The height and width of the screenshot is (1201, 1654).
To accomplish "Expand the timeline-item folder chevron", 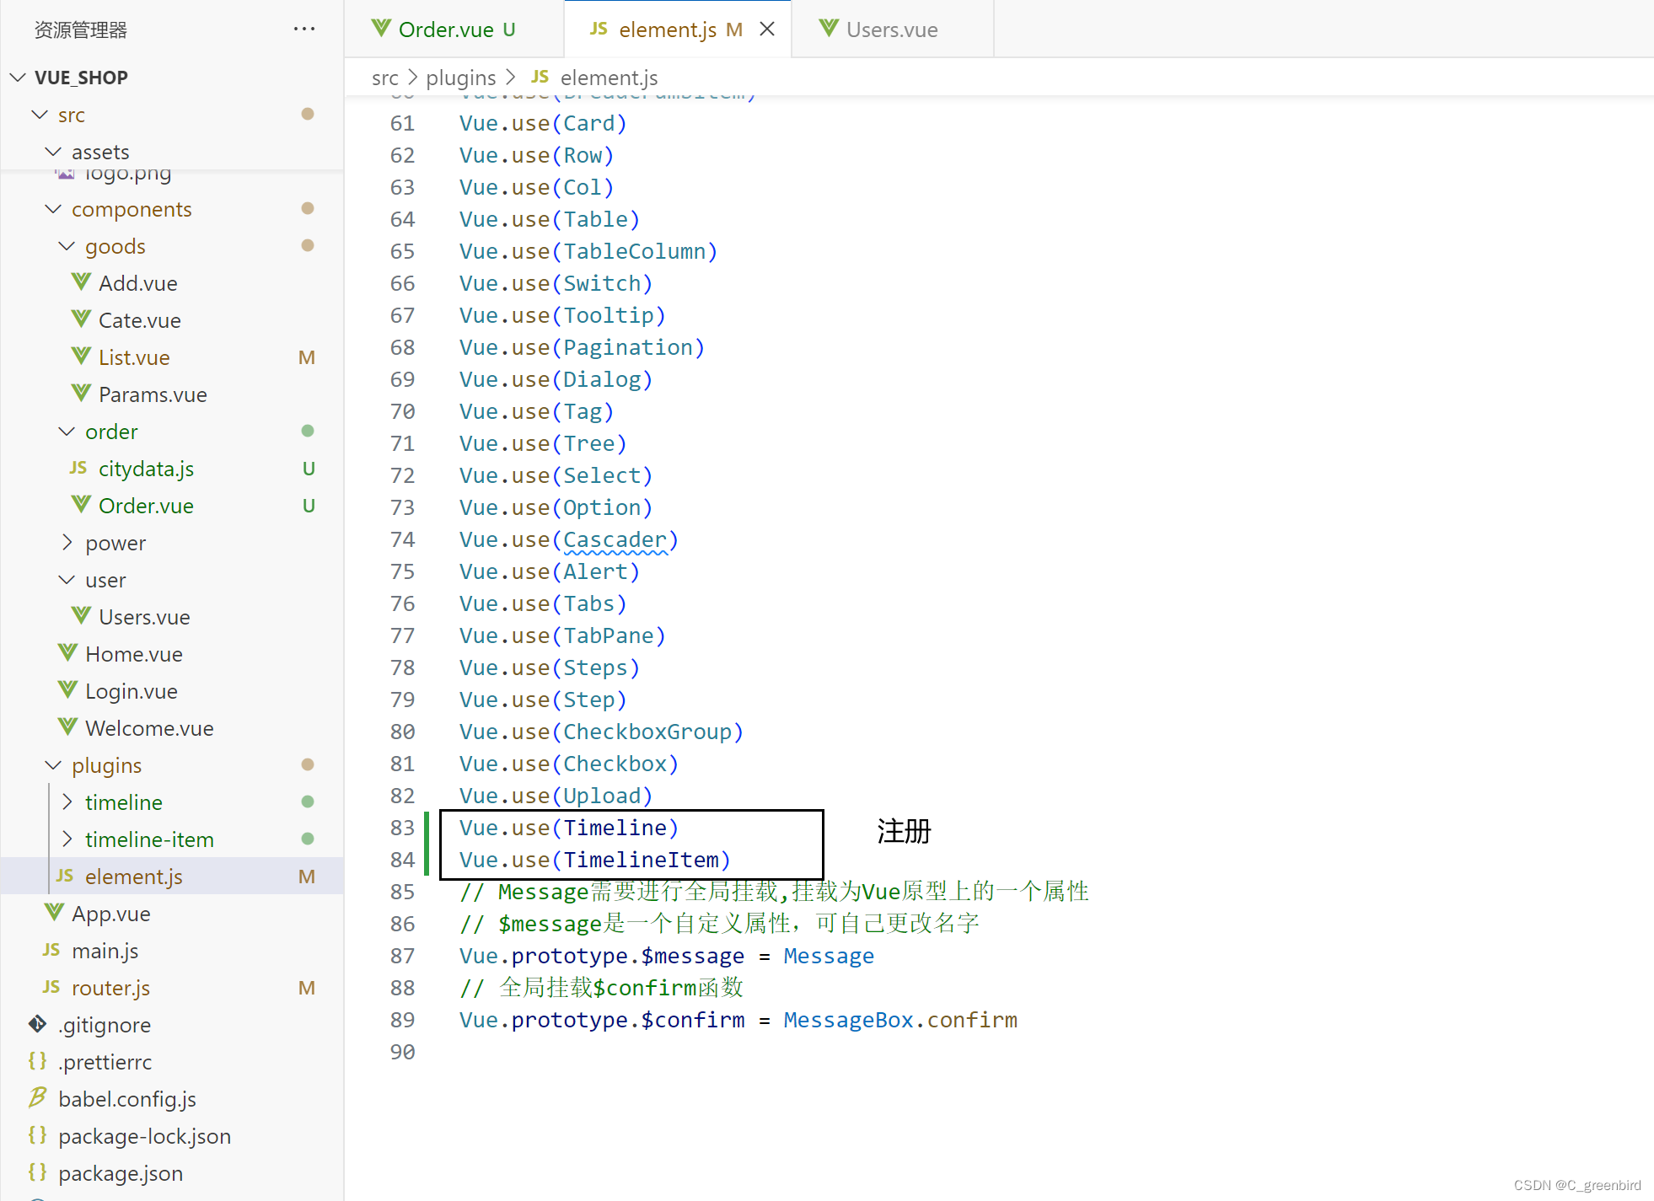I will (x=67, y=839).
